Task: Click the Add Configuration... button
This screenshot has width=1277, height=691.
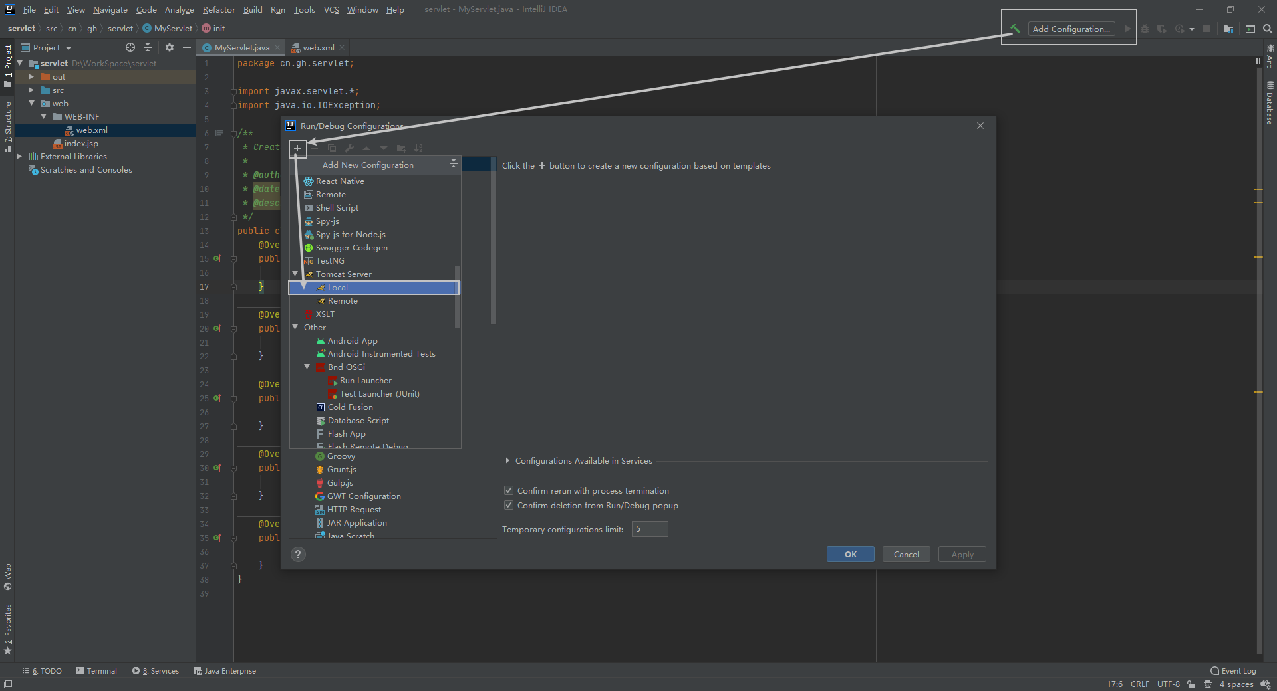Action: [1071, 29]
